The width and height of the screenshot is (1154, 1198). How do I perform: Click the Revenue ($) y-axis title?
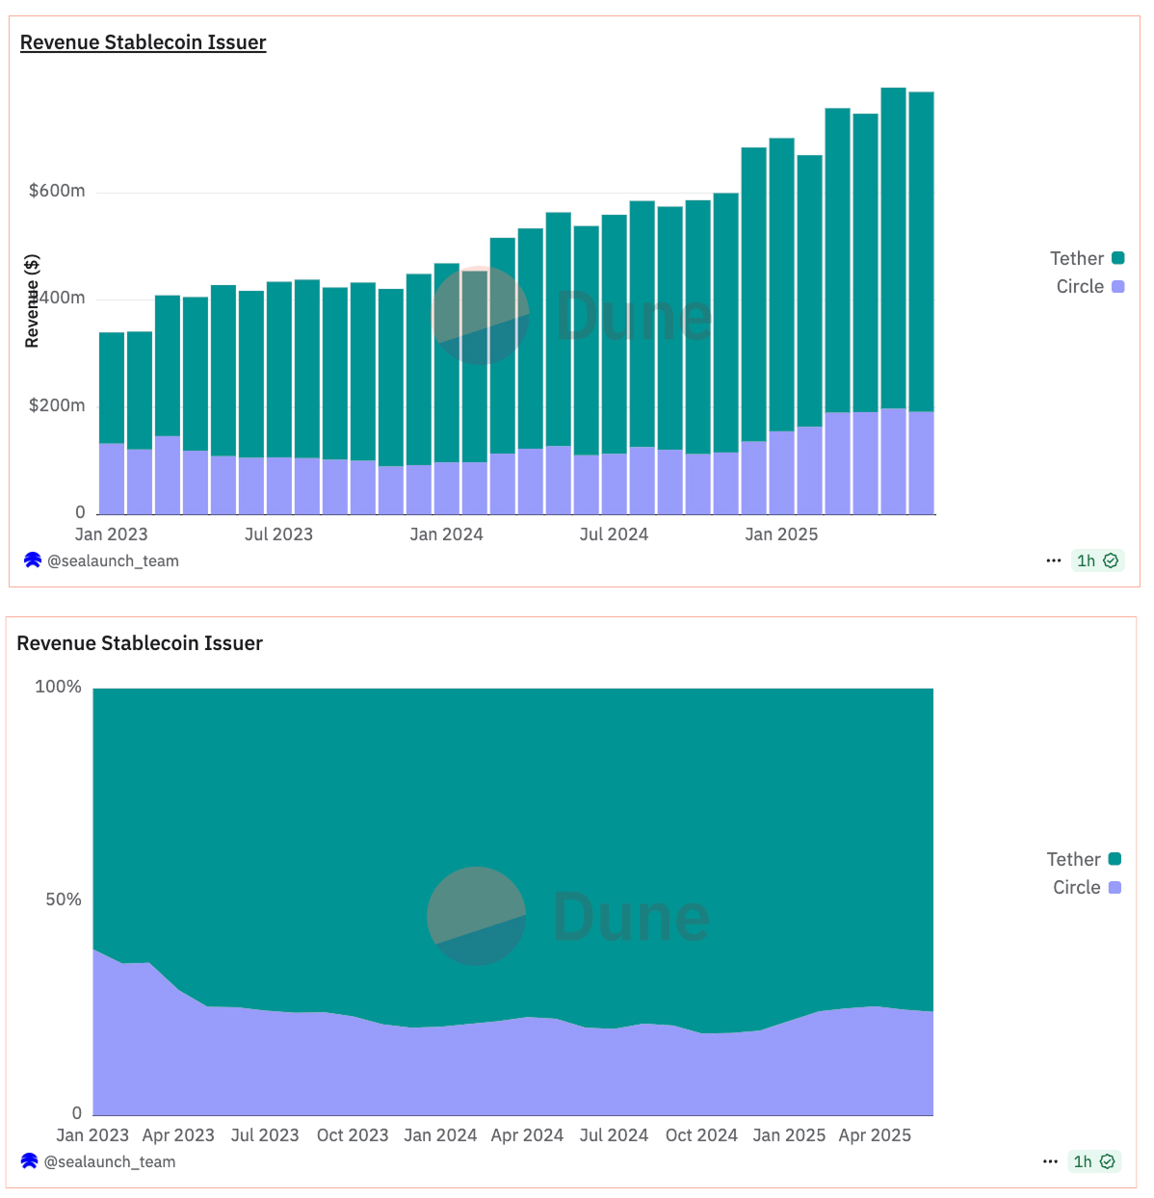pyautogui.click(x=32, y=300)
